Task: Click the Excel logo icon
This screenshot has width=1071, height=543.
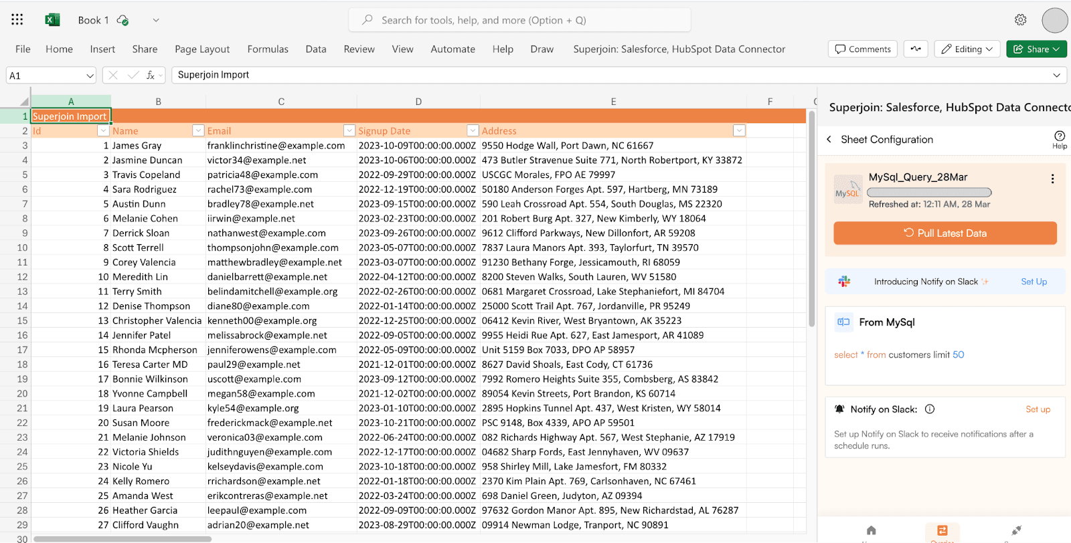Action: (52, 20)
